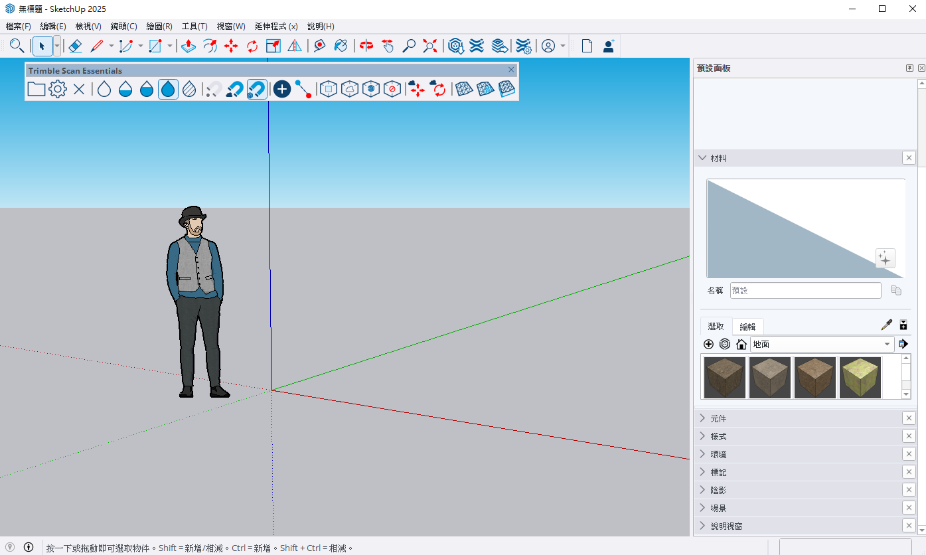926x555 pixels.
Task: Select the Eraser tool
Action: [x=75, y=46]
